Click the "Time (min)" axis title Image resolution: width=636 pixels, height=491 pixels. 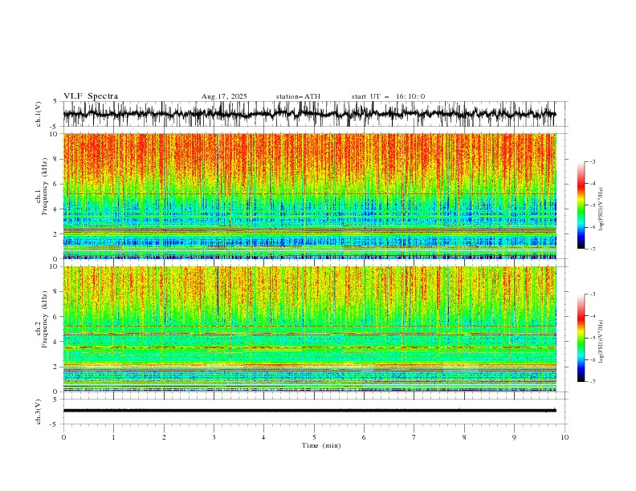[x=321, y=445]
